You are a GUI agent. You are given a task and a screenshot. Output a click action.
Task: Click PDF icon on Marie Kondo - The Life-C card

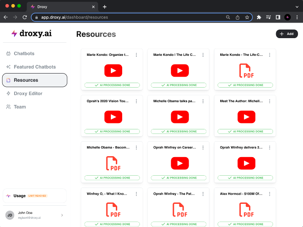coord(246,71)
